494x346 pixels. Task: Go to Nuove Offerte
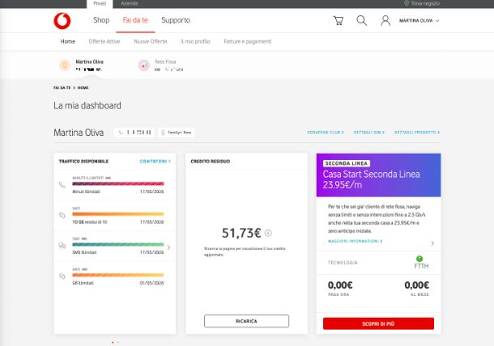click(x=151, y=41)
